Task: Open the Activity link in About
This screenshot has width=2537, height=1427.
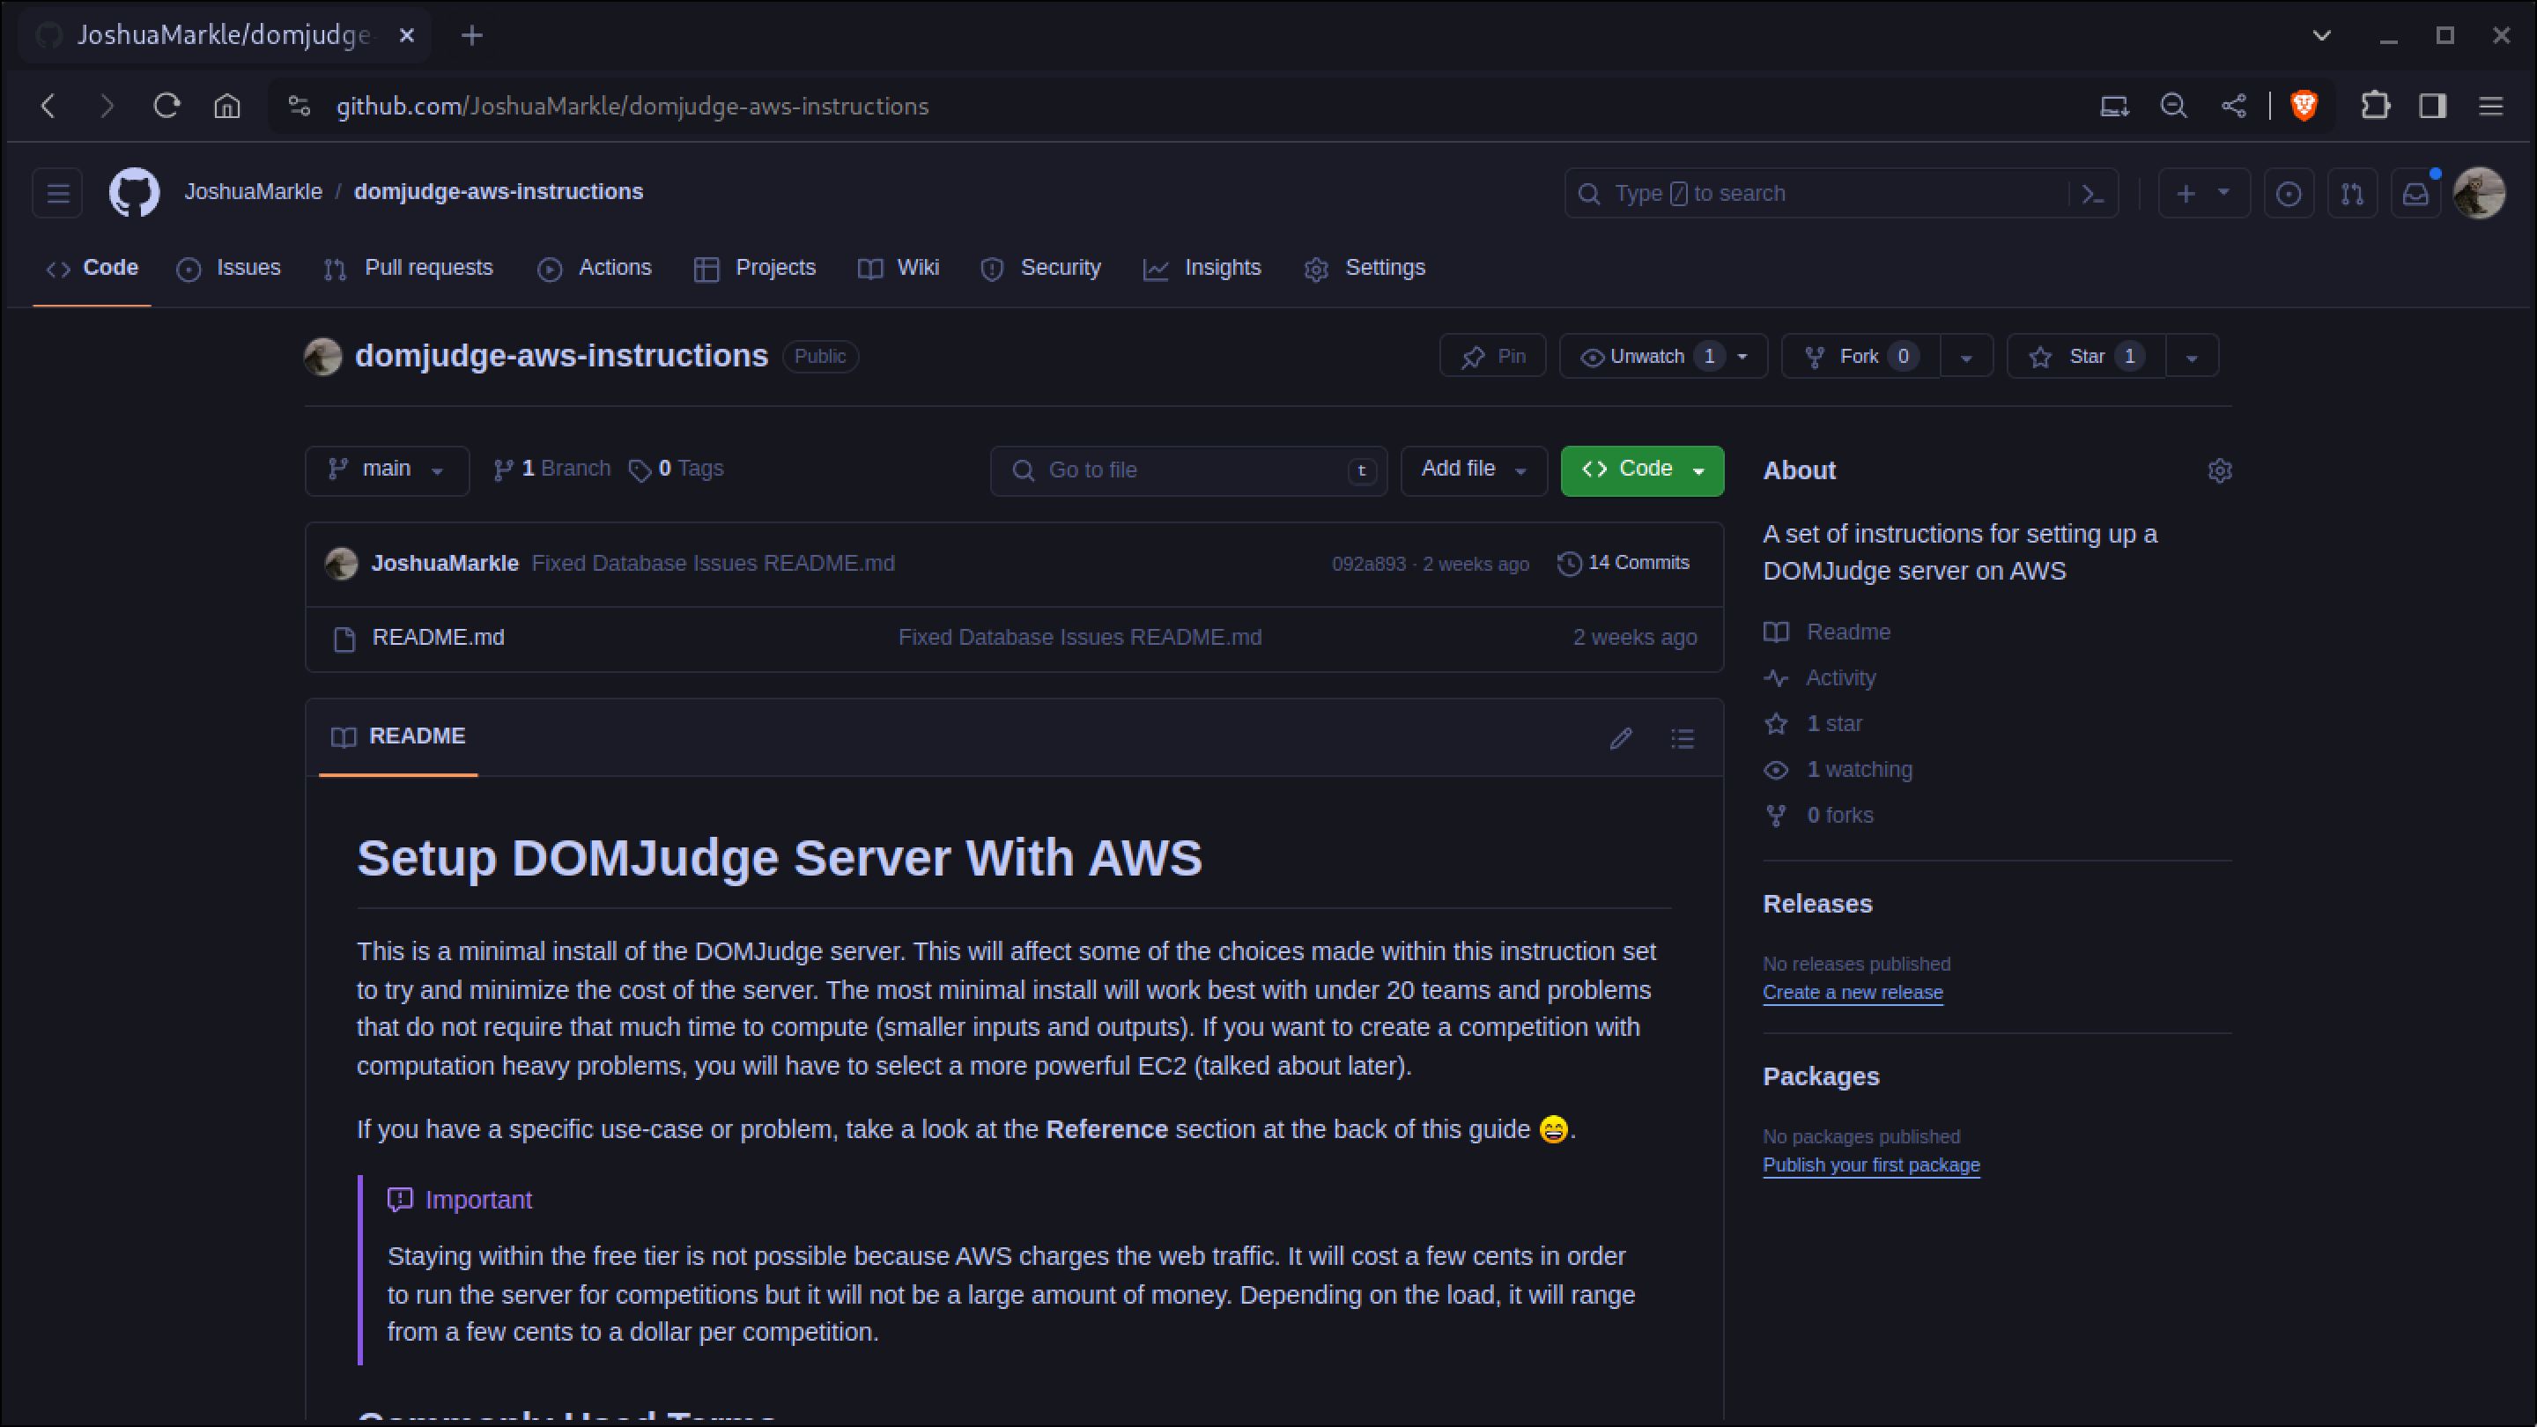Action: click(x=1839, y=678)
